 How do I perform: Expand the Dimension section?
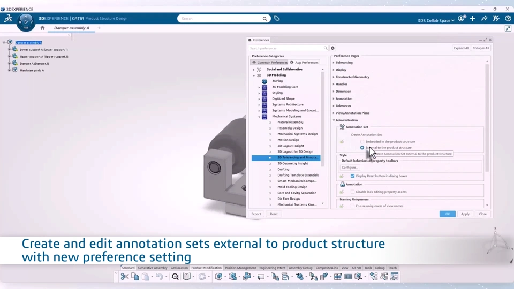334,92
